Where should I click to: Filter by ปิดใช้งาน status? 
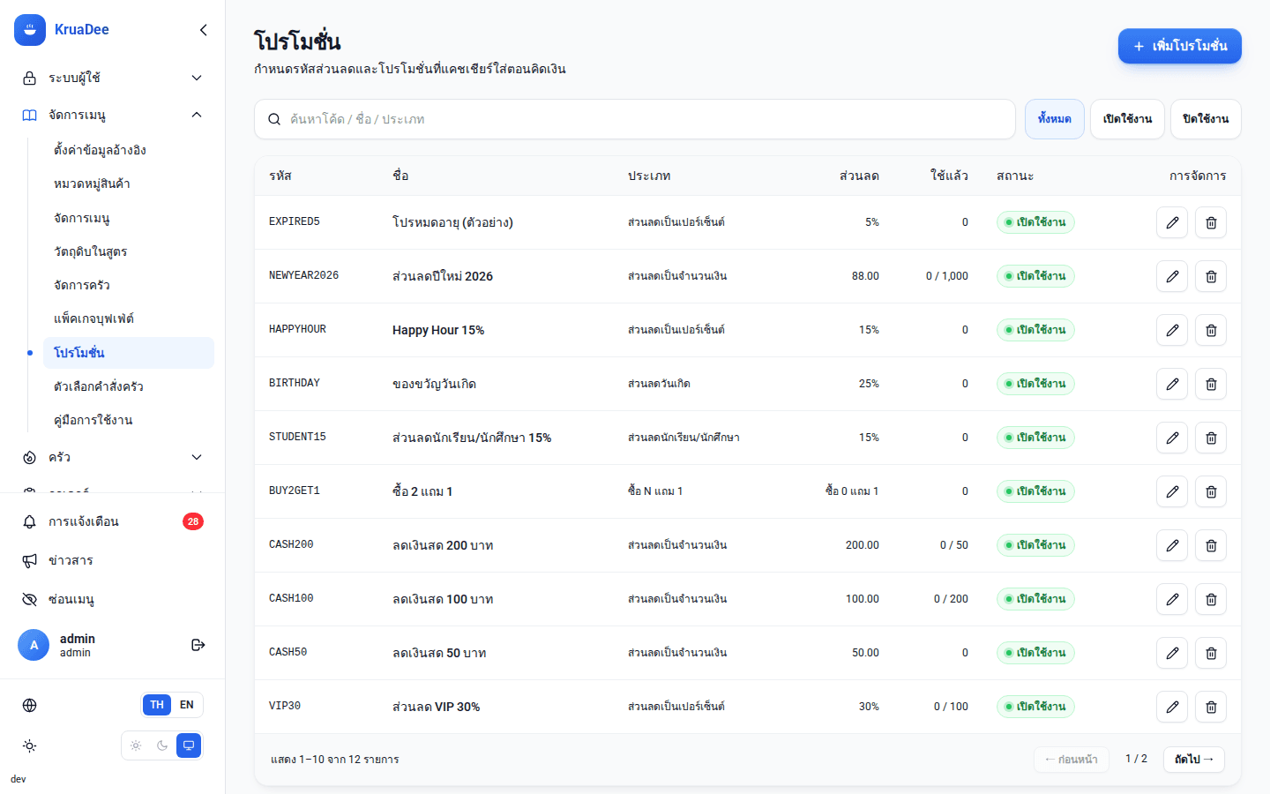tap(1206, 119)
